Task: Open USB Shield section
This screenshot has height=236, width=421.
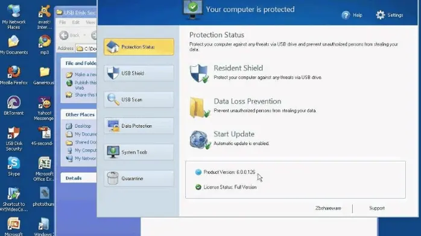Action: (x=139, y=73)
